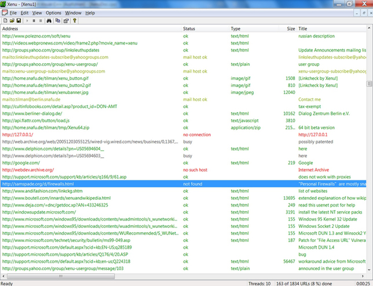
Task: Click the vertical scrollbar thumb
Action: point(369,84)
